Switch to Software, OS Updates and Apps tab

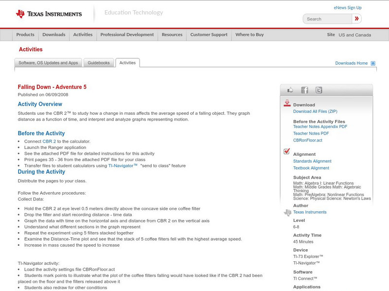coord(48,63)
